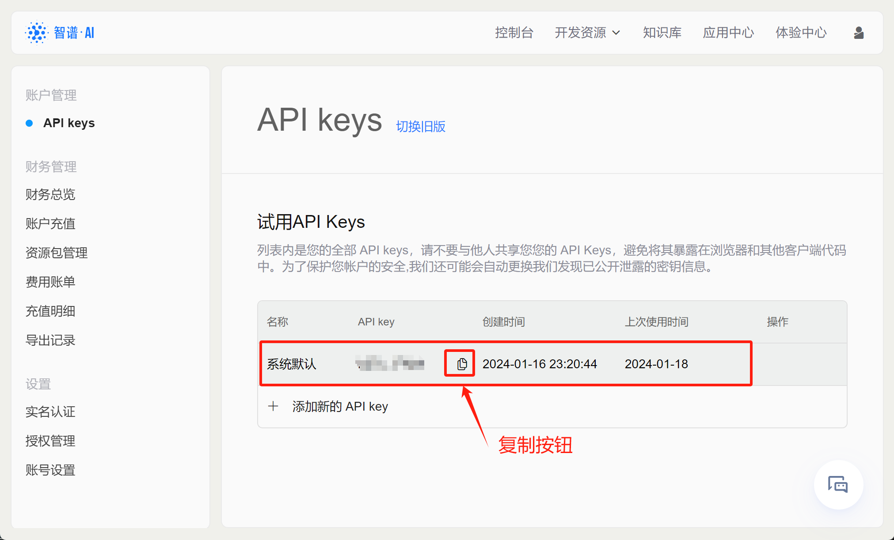Click 添加新的 API key
Screen dimensions: 894x540
point(340,406)
